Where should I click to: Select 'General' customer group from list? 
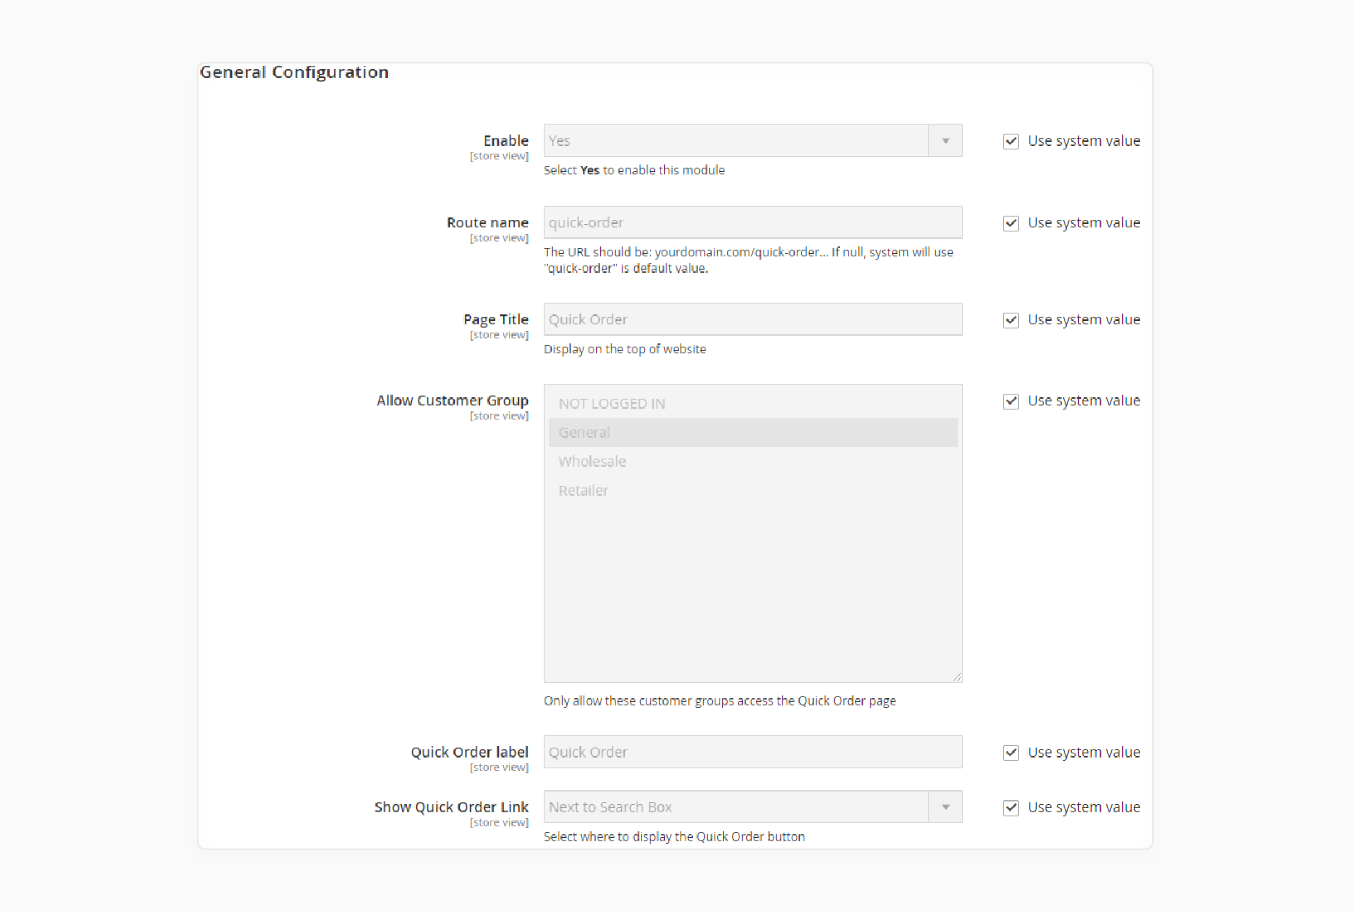tap(751, 432)
